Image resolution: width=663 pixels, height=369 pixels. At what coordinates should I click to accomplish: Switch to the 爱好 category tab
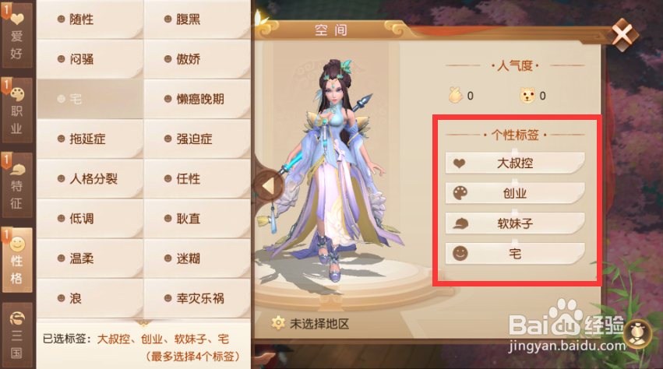[16, 35]
